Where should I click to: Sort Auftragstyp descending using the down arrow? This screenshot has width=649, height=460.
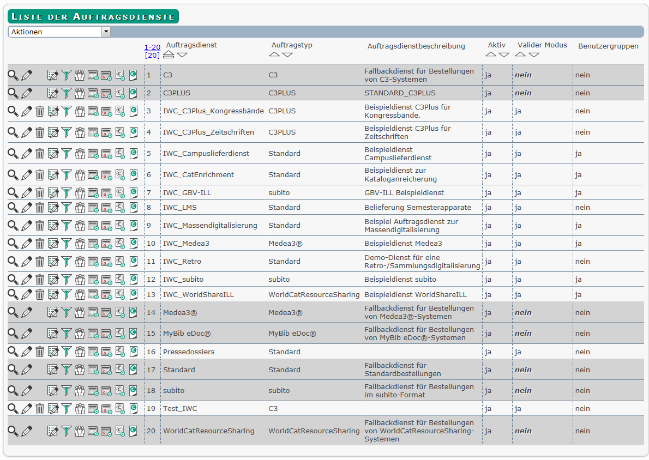pos(287,55)
